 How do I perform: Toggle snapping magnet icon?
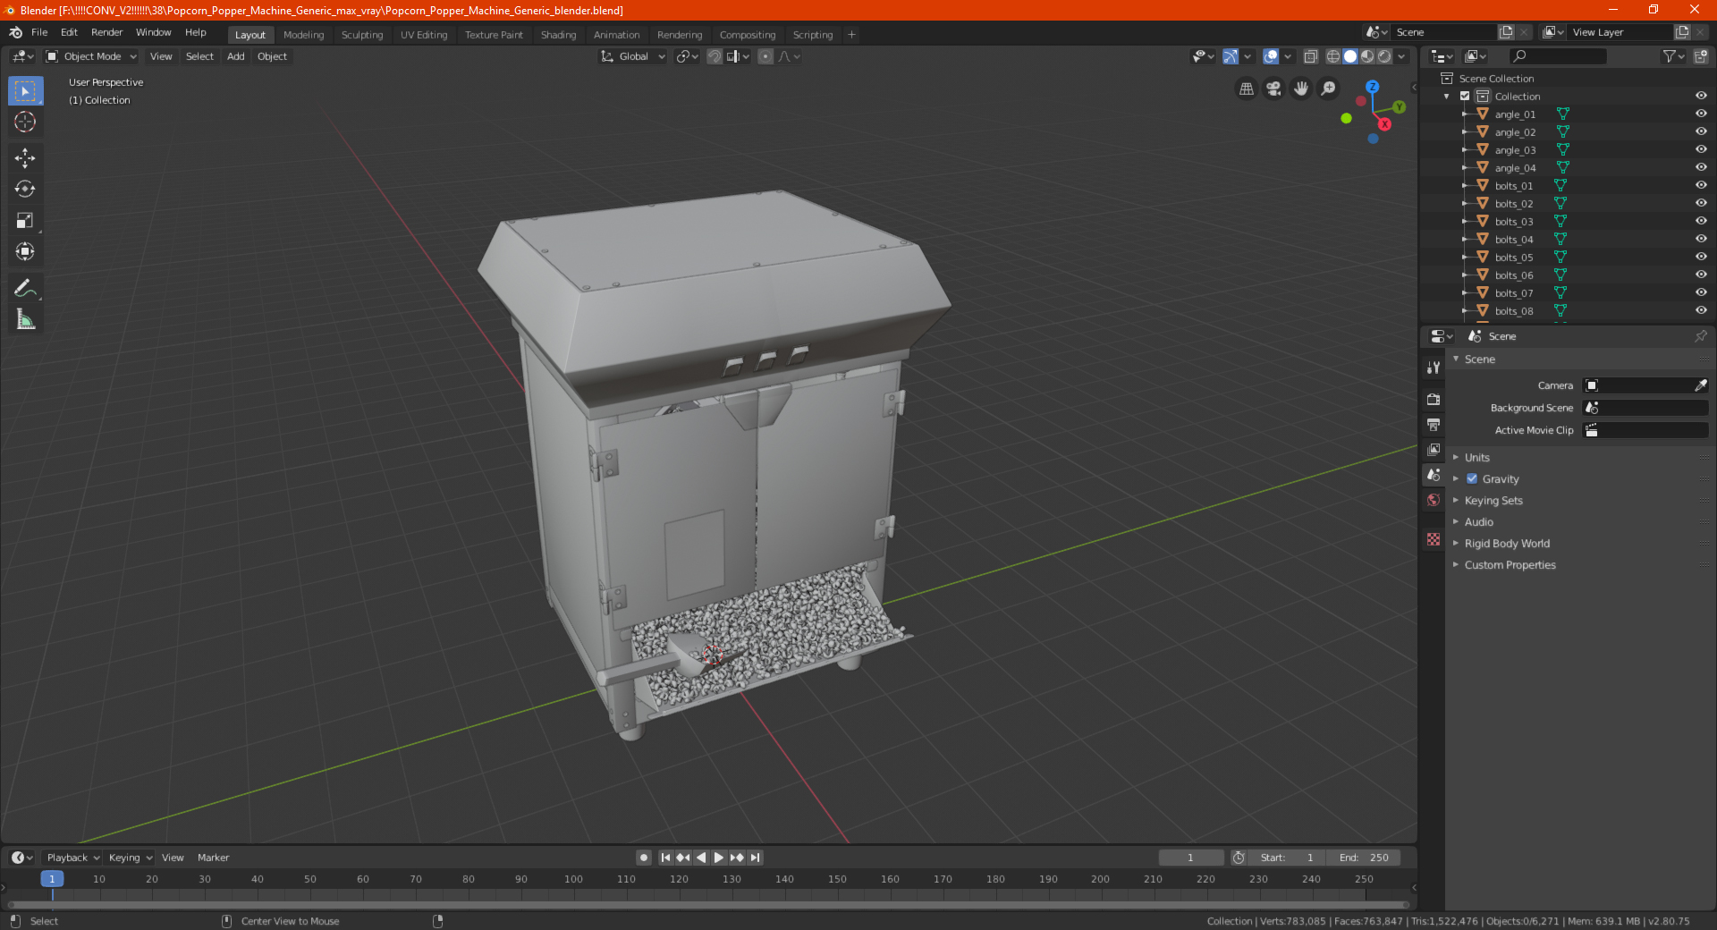tap(715, 56)
